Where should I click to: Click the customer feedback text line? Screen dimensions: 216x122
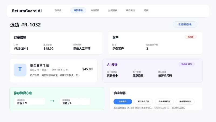[55, 75]
